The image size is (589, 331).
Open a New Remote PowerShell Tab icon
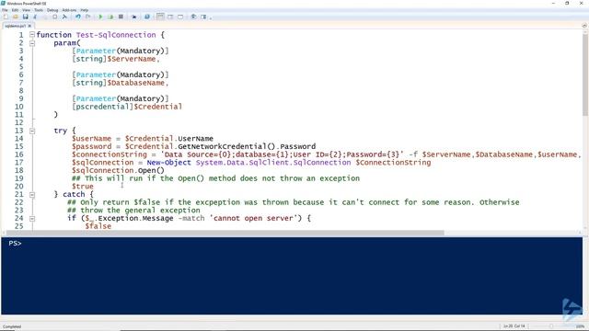tap(133, 17)
